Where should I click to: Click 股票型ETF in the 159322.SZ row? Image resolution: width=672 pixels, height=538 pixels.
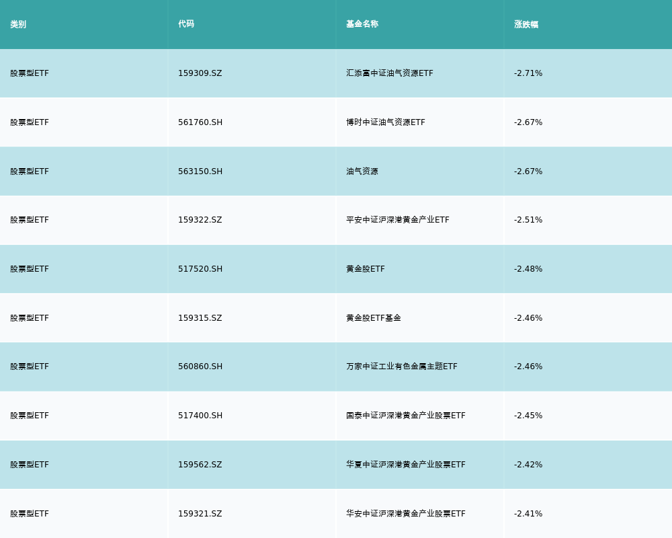coord(30,220)
